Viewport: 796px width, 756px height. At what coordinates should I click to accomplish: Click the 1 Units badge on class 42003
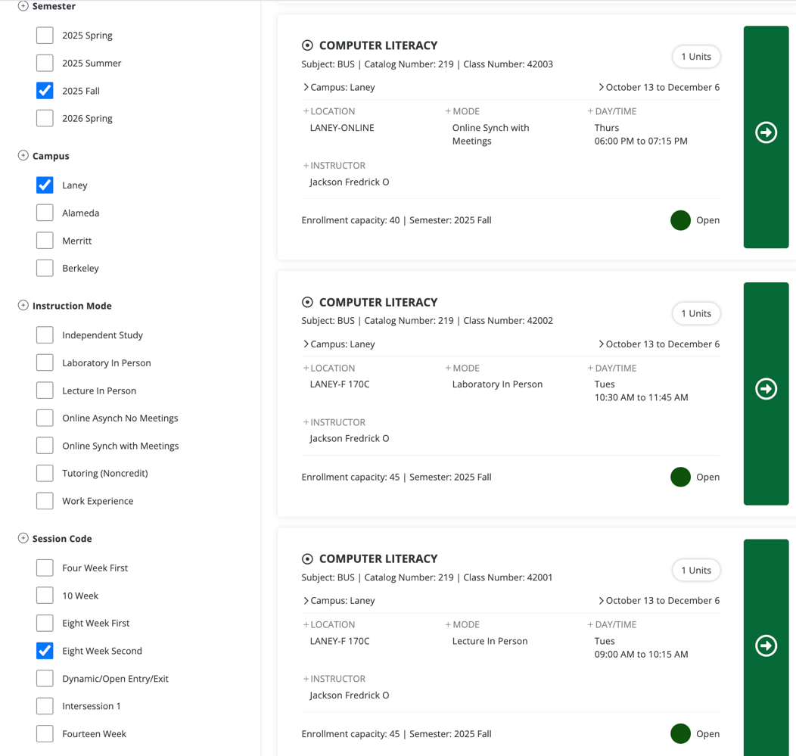click(x=695, y=57)
